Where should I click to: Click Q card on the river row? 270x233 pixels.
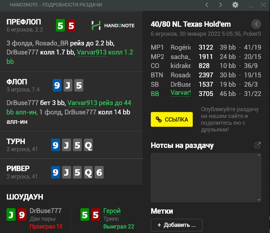point(88,172)
